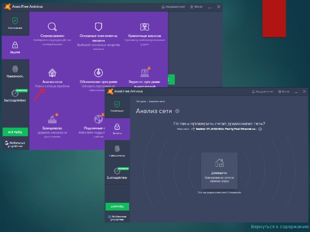Open Экран от программ-вымогателей tile
This screenshot has width=310, height=232.
[x=144, y=78]
